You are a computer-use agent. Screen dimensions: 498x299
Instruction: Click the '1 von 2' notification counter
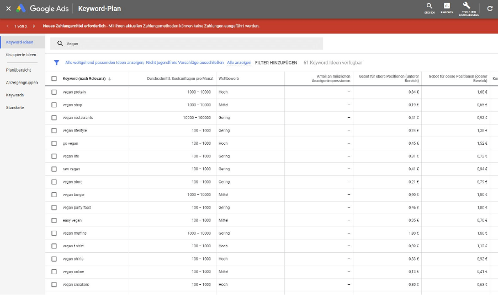20,26
